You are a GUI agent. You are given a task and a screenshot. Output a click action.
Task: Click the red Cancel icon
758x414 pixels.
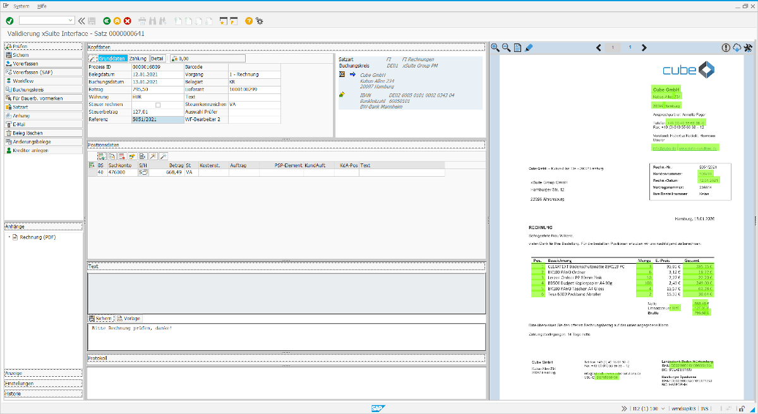[x=127, y=21]
